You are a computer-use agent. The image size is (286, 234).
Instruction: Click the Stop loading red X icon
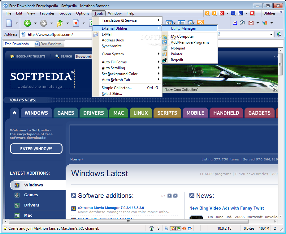[76, 23]
